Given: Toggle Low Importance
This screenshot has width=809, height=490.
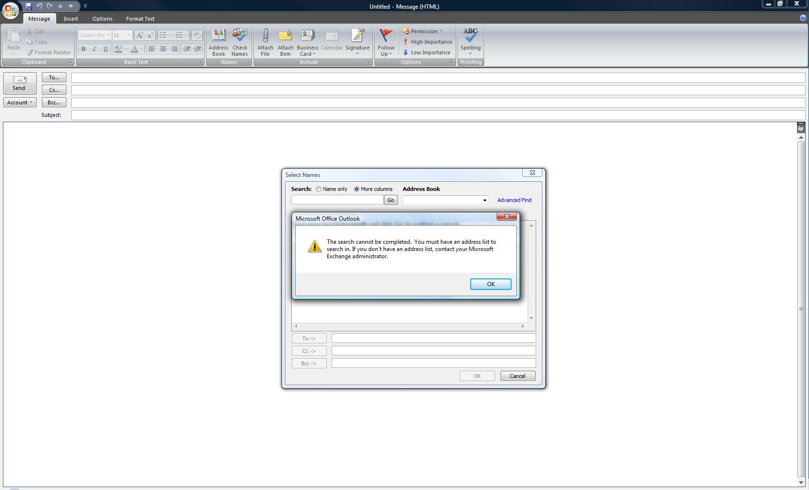Looking at the screenshot, I should [426, 52].
